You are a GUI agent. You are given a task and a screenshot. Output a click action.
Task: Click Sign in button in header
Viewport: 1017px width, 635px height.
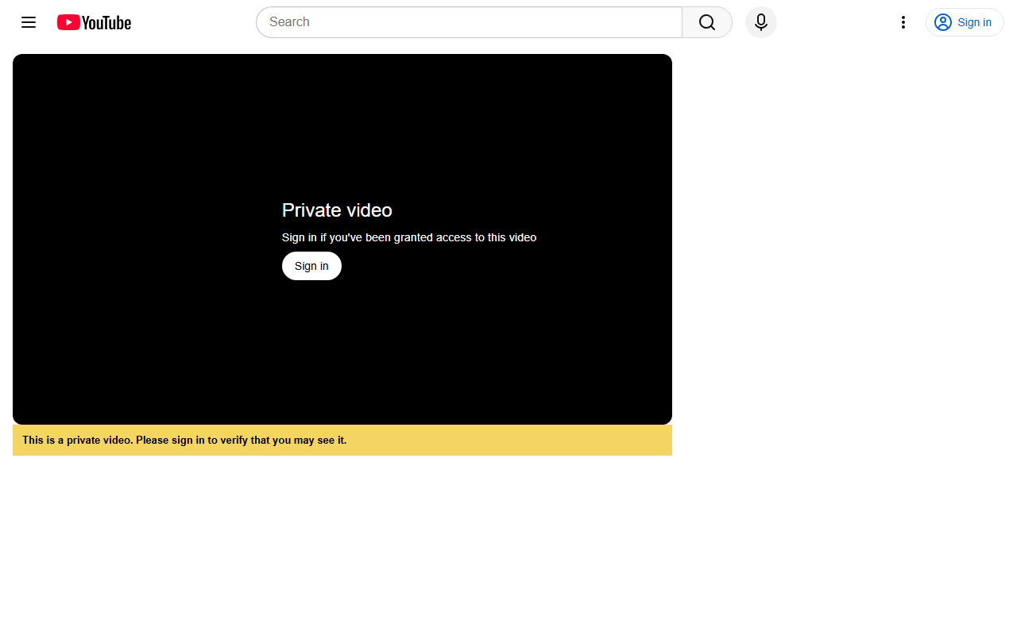click(965, 22)
